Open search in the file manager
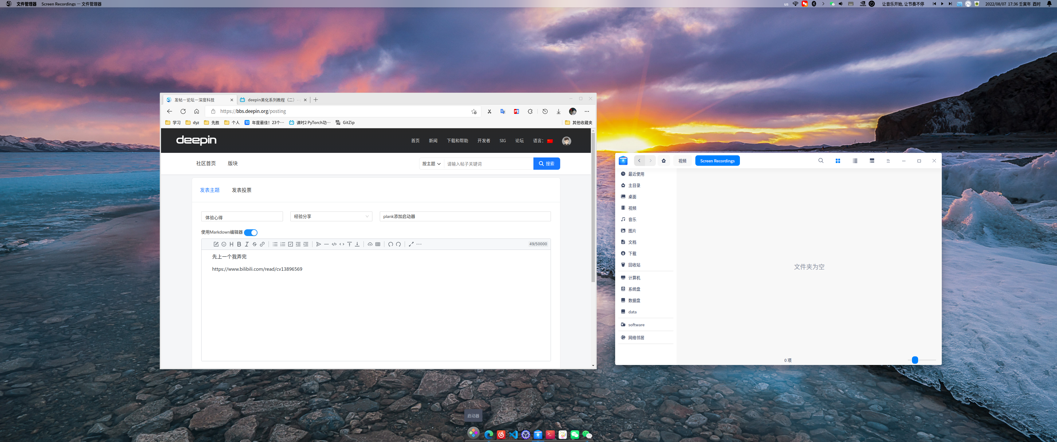 tap(820, 161)
